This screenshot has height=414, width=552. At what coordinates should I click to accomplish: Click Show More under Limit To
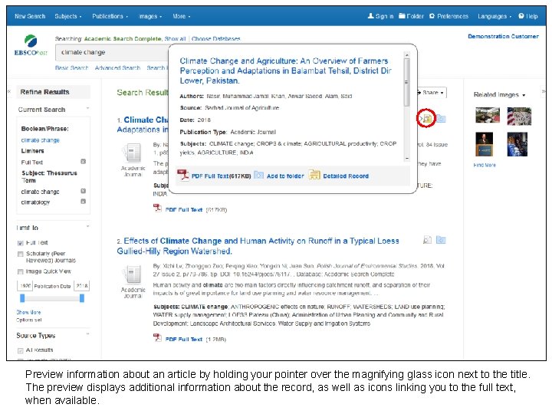click(x=28, y=312)
